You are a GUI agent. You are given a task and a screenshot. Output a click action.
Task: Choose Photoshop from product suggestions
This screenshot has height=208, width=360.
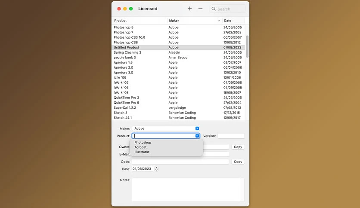point(143,143)
